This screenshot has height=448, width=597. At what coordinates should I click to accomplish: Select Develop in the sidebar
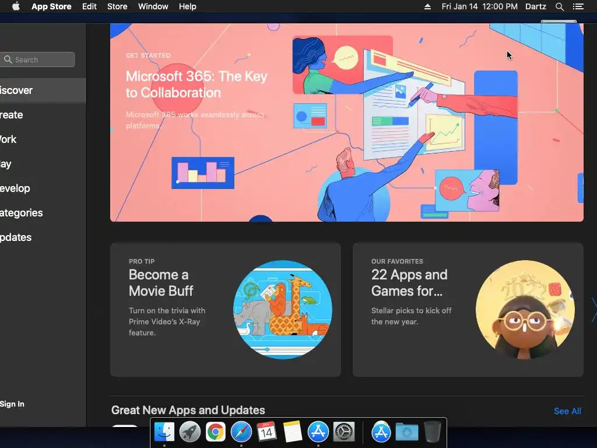pyautogui.click(x=43, y=188)
